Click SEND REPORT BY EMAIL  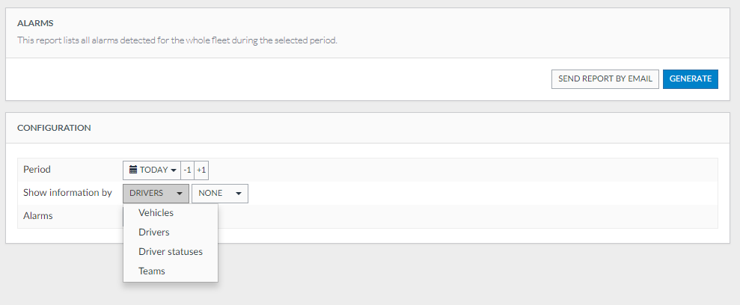click(605, 79)
